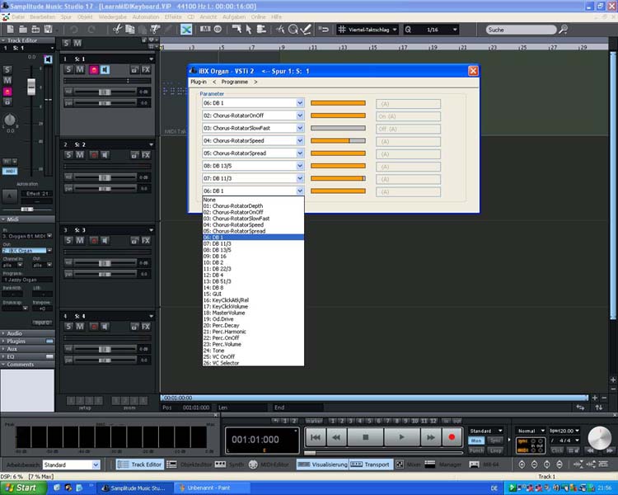This screenshot has width=618, height=495.
Task: Open the 08: DB 13/5 parameter dropdown
Action: coord(300,166)
